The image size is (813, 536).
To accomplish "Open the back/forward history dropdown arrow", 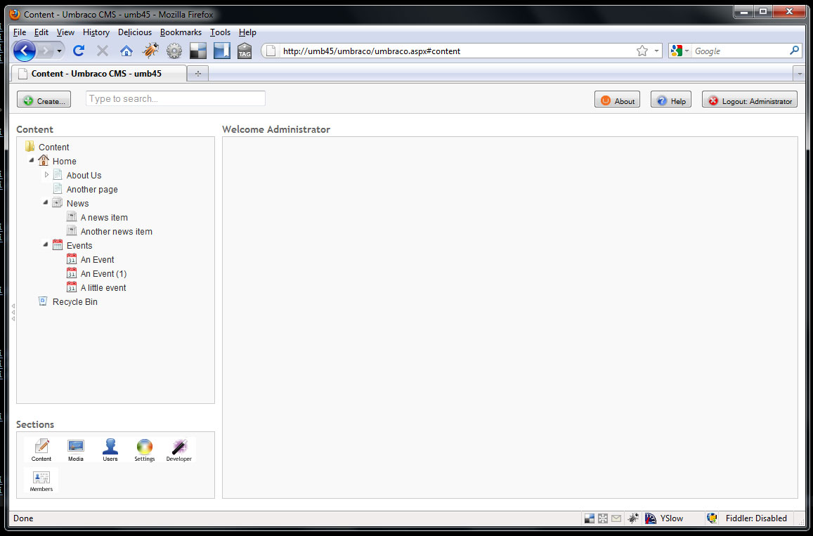I will click(59, 51).
